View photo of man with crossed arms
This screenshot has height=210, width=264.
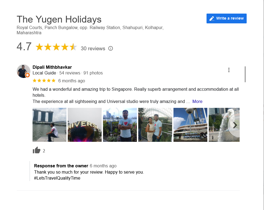(120, 125)
